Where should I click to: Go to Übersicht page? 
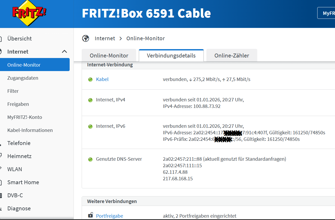[20, 39]
